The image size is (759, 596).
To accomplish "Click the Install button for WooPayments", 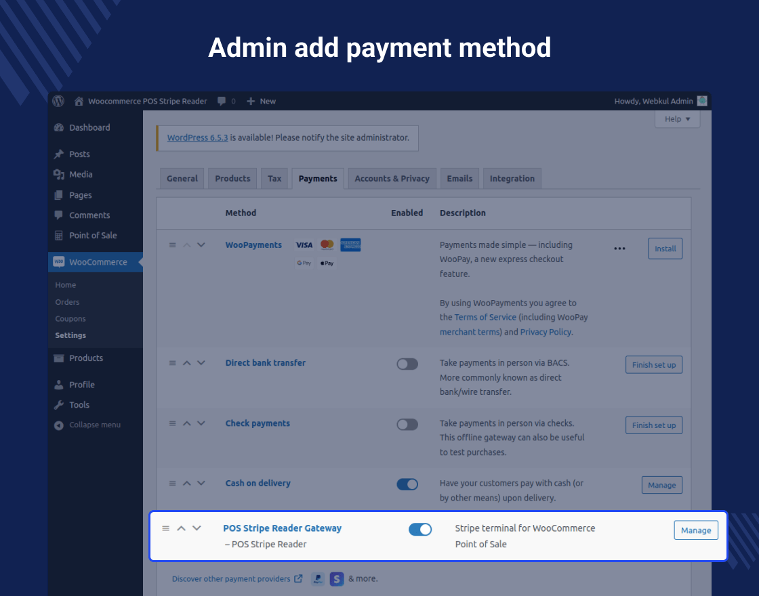I will pos(665,248).
